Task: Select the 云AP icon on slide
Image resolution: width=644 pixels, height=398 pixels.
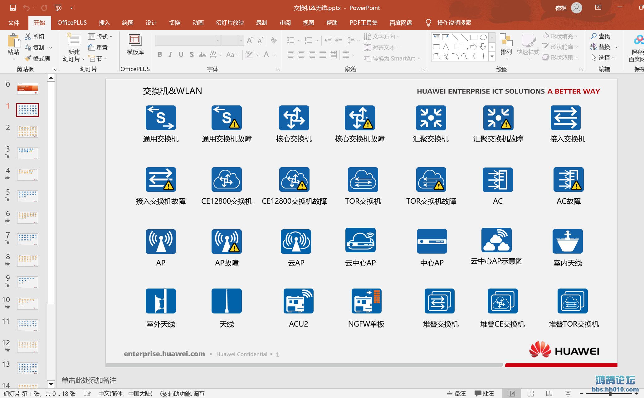Action: tap(296, 241)
